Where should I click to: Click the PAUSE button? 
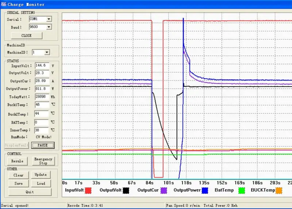coord(43,145)
